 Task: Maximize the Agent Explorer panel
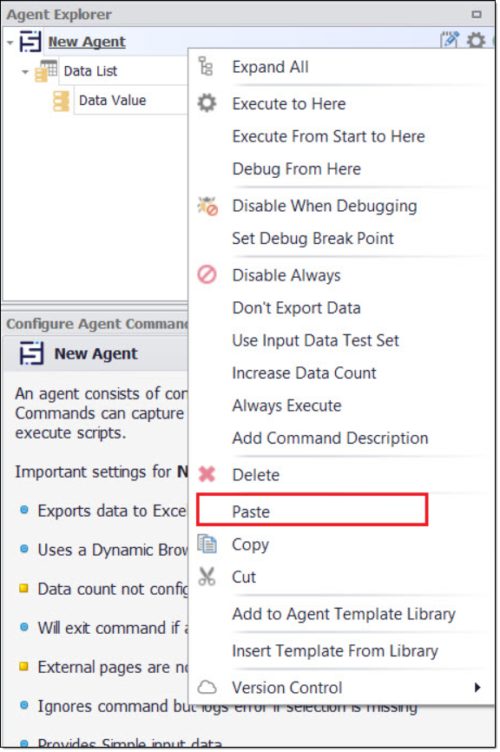477,15
